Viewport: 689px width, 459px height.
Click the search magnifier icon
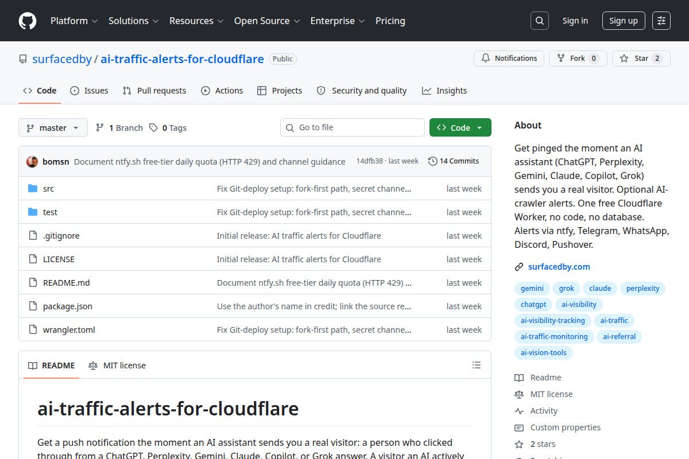click(x=539, y=21)
